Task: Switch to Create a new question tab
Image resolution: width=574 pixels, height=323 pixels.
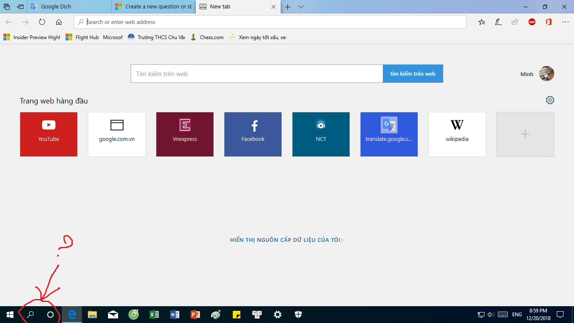Action: (154, 7)
